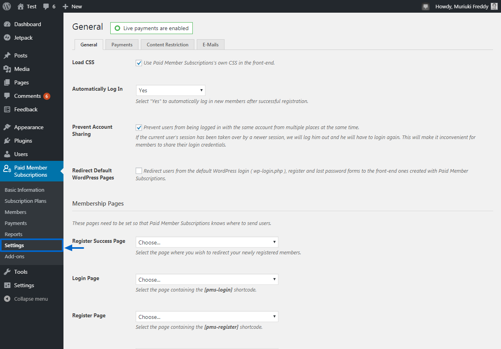Click the Users person icon
Screen dimensions: 501x349
(x=7, y=154)
